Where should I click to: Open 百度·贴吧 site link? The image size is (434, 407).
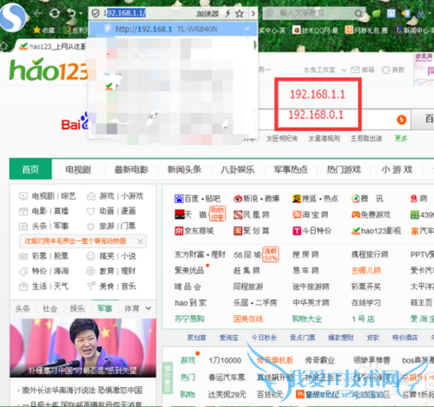point(197,199)
